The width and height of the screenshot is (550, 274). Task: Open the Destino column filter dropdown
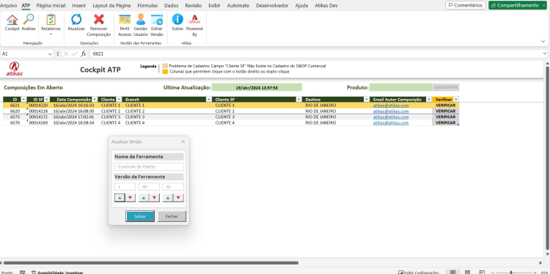(366, 100)
